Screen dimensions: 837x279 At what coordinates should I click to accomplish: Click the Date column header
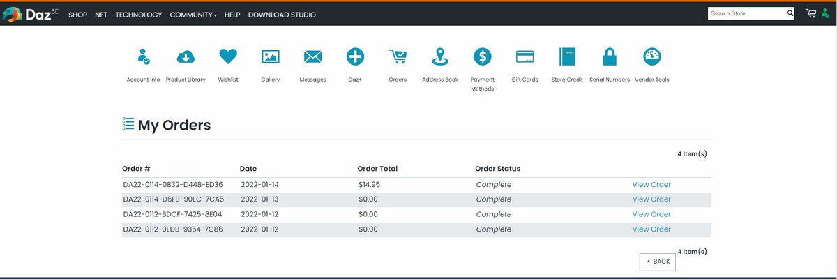pyautogui.click(x=248, y=169)
